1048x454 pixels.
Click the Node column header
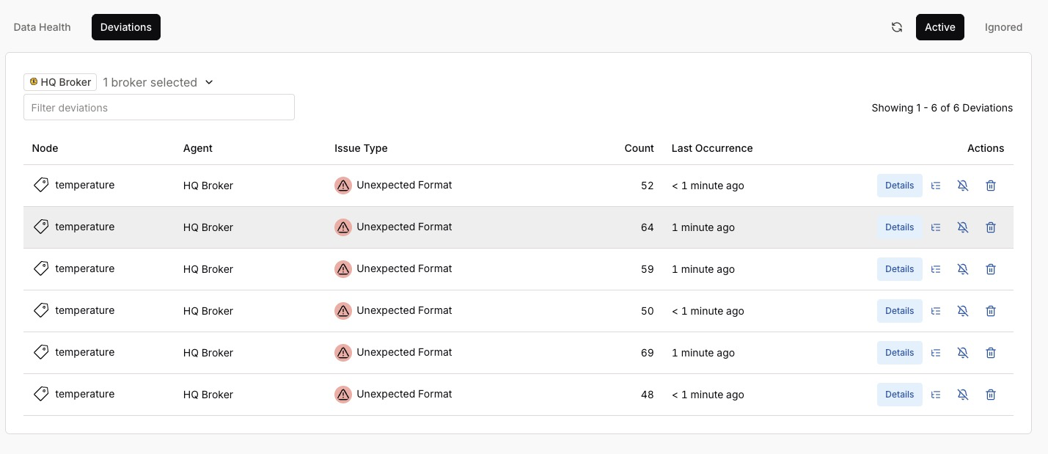(x=45, y=148)
